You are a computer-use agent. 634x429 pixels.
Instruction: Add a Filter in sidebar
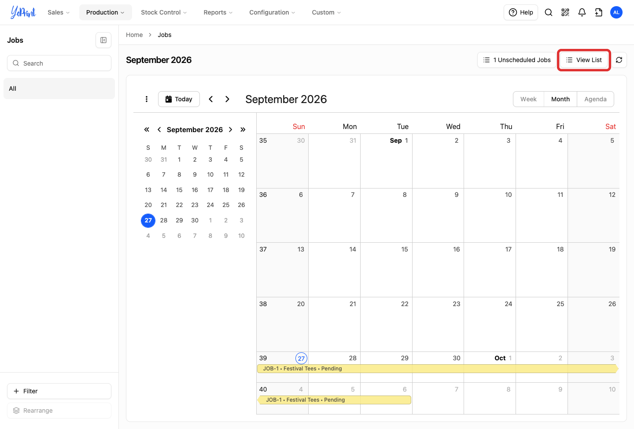pyautogui.click(x=59, y=391)
